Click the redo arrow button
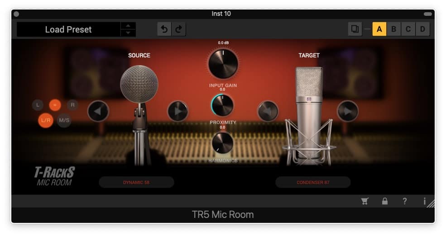This screenshot has height=236, width=446. pos(179,29)
